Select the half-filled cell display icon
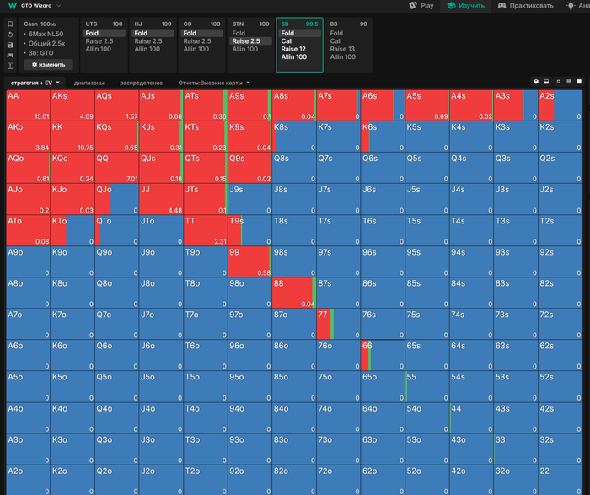The height and width of the screenshot is (495, 590). click(x=546, y=82)
